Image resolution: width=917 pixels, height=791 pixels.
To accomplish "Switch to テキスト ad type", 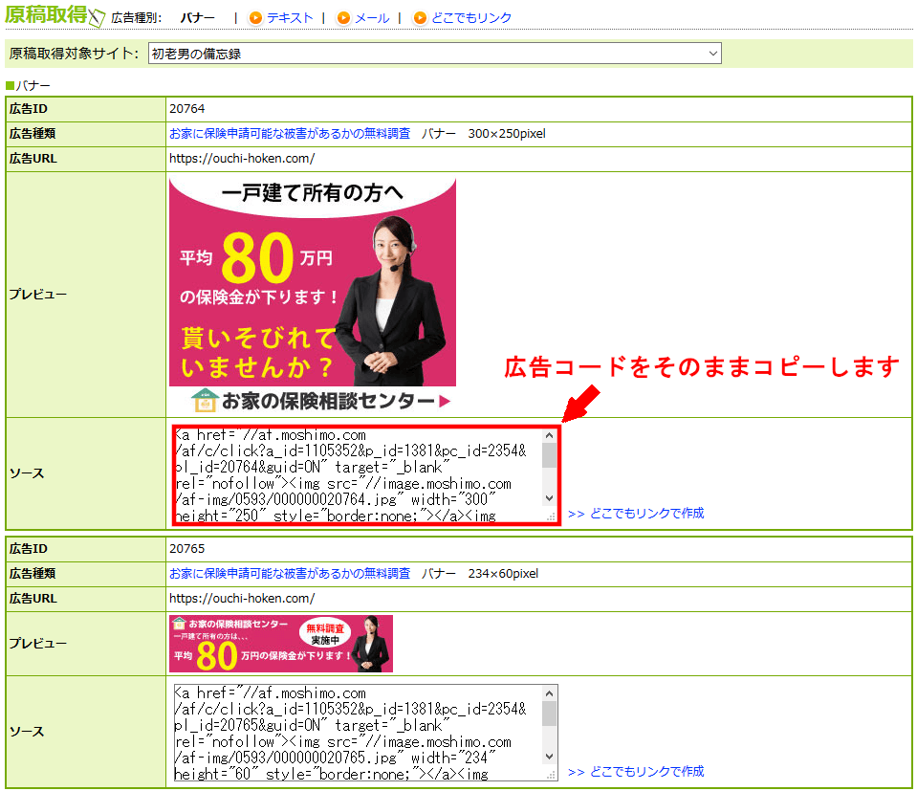I will [290, 18].
